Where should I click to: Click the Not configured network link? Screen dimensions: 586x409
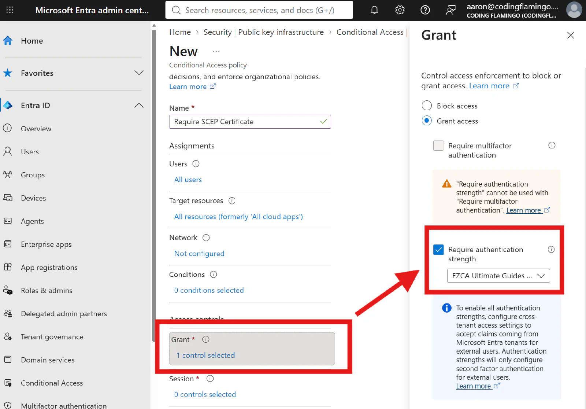[x=199, y=254]
